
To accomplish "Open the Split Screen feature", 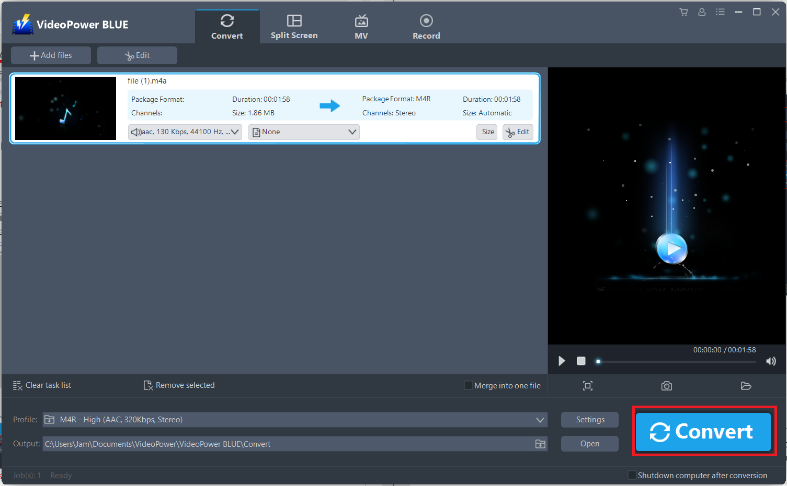I will pyautogui.click(x=294, y=26).
